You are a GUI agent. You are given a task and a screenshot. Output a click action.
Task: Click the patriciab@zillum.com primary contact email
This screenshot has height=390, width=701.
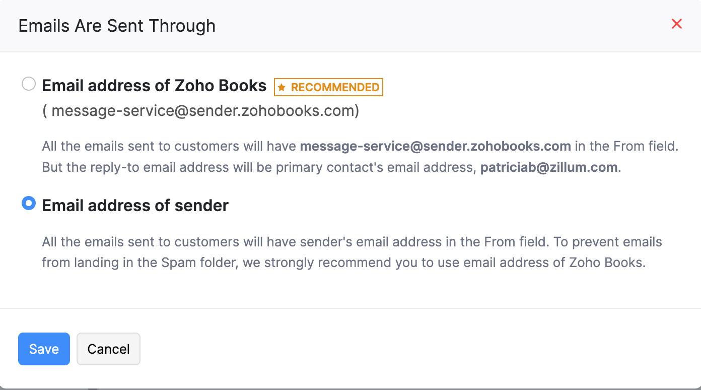[548, 167]
